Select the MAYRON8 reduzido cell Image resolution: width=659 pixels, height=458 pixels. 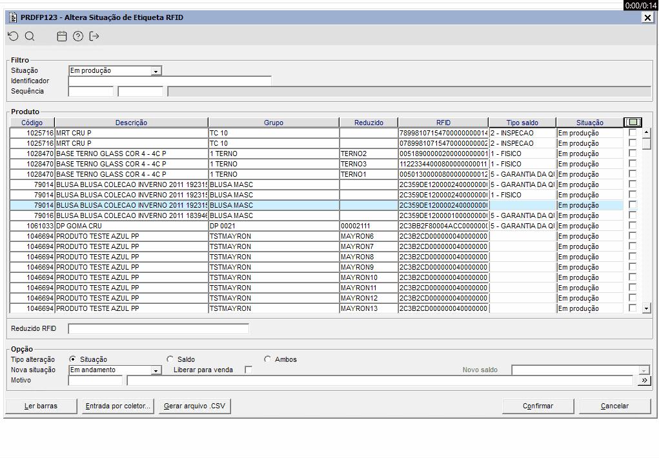(x=369, y=257)
